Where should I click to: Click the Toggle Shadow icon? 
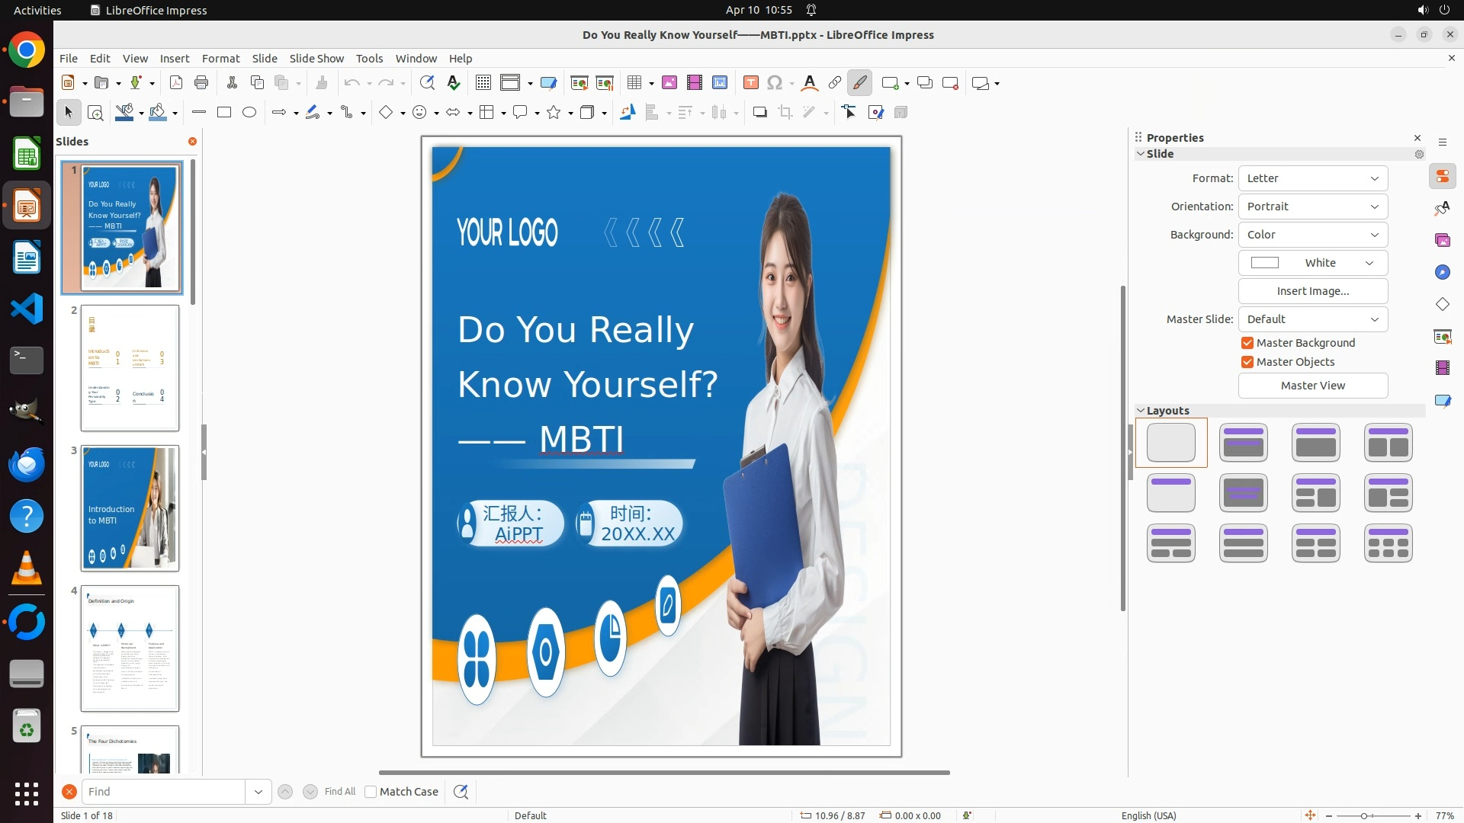[x=759, y=113]
